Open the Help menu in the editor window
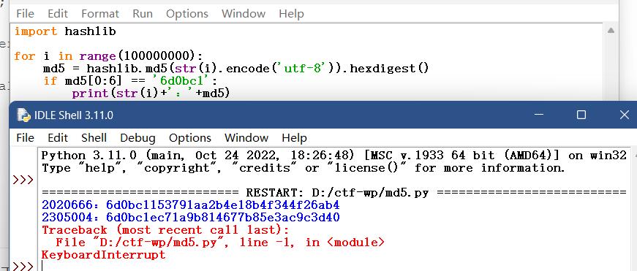The height and width of the screenshot is (271, 637). [x=291, y=14]
